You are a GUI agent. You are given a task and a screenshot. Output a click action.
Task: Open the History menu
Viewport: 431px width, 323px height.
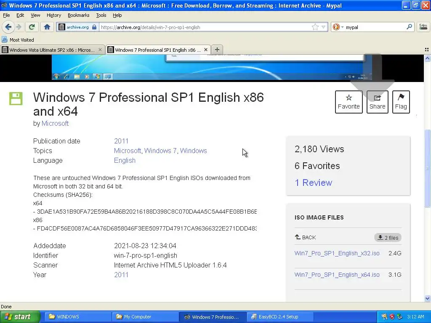pos(53,15)
